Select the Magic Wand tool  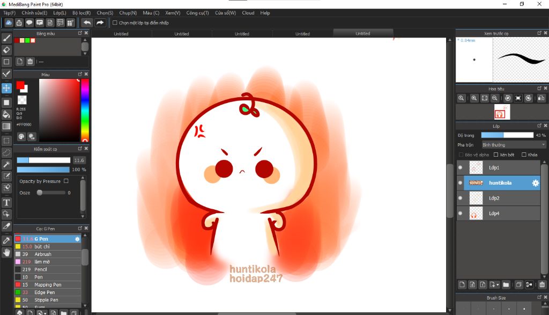pos(6,164)
